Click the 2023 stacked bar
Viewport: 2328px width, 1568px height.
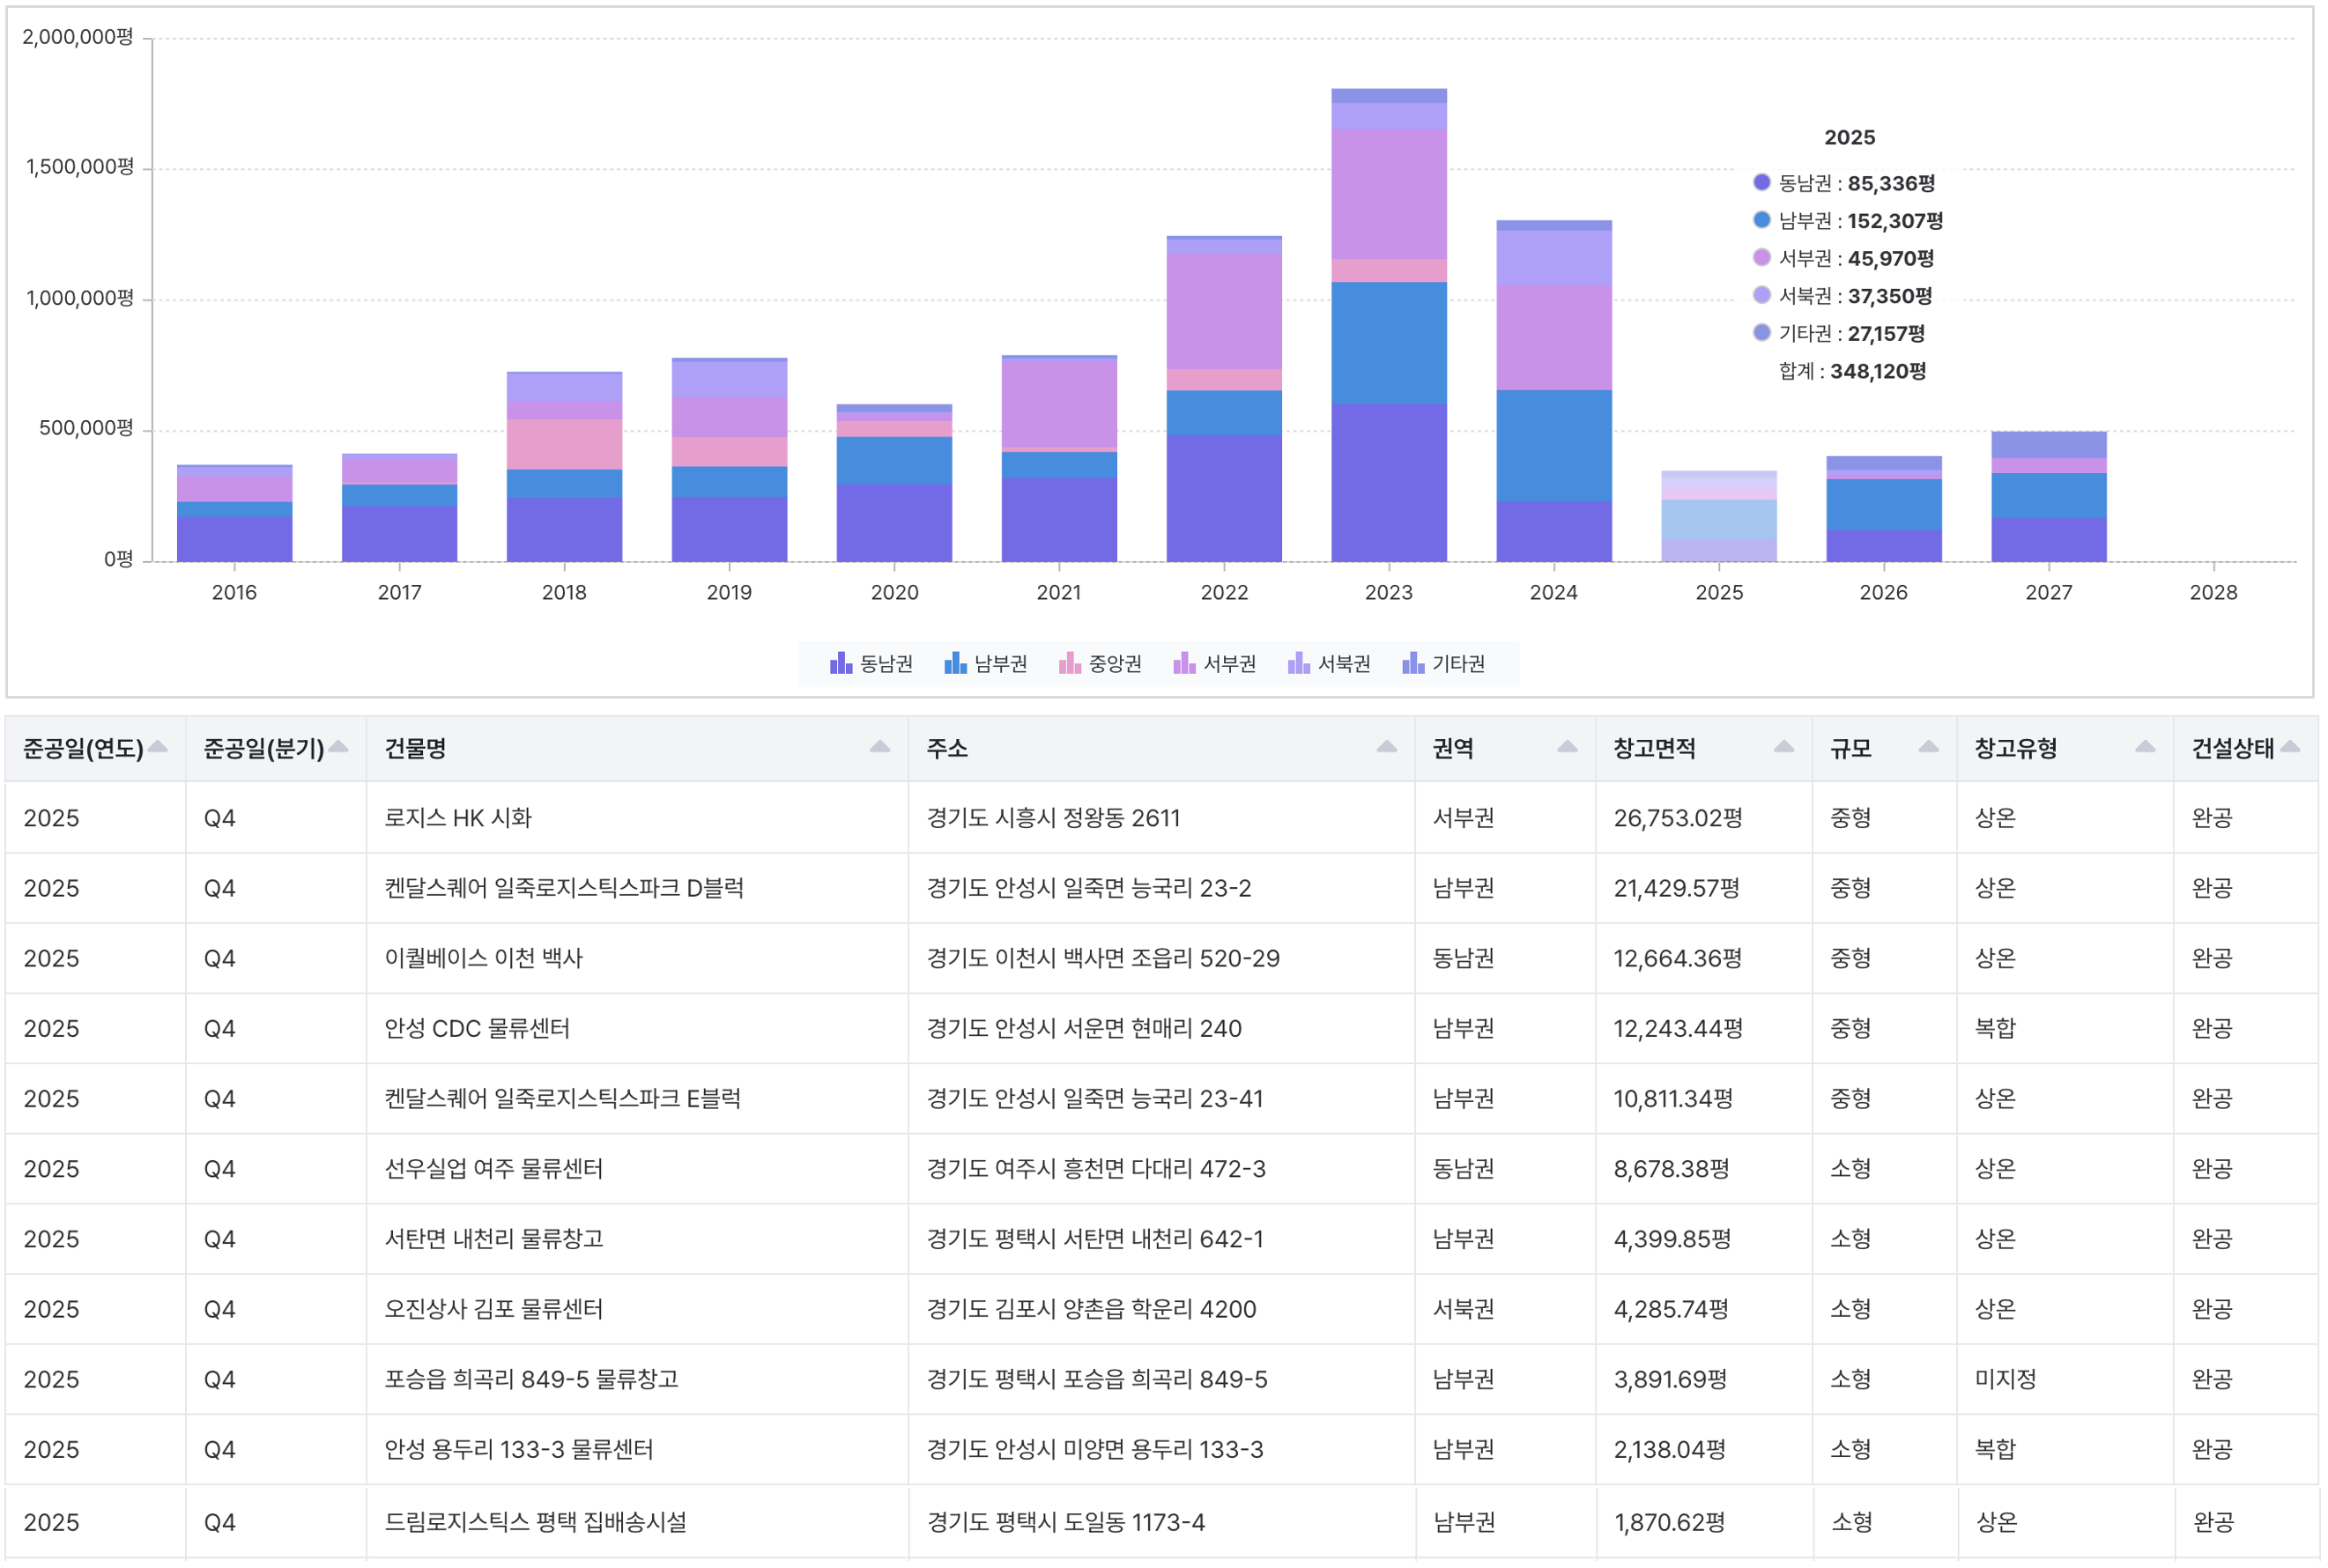1389,325
